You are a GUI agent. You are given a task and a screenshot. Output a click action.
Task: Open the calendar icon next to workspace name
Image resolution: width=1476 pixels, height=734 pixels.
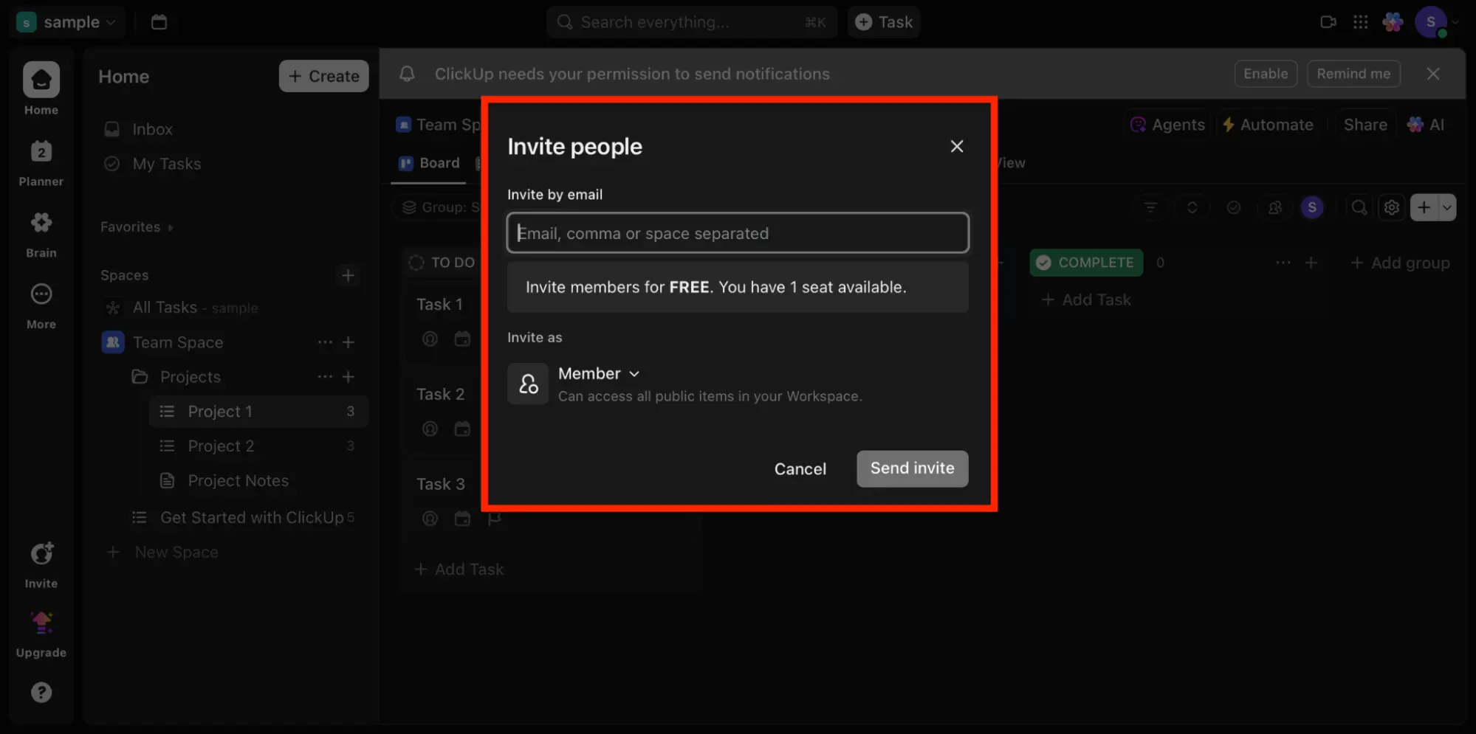pos(159,22)
